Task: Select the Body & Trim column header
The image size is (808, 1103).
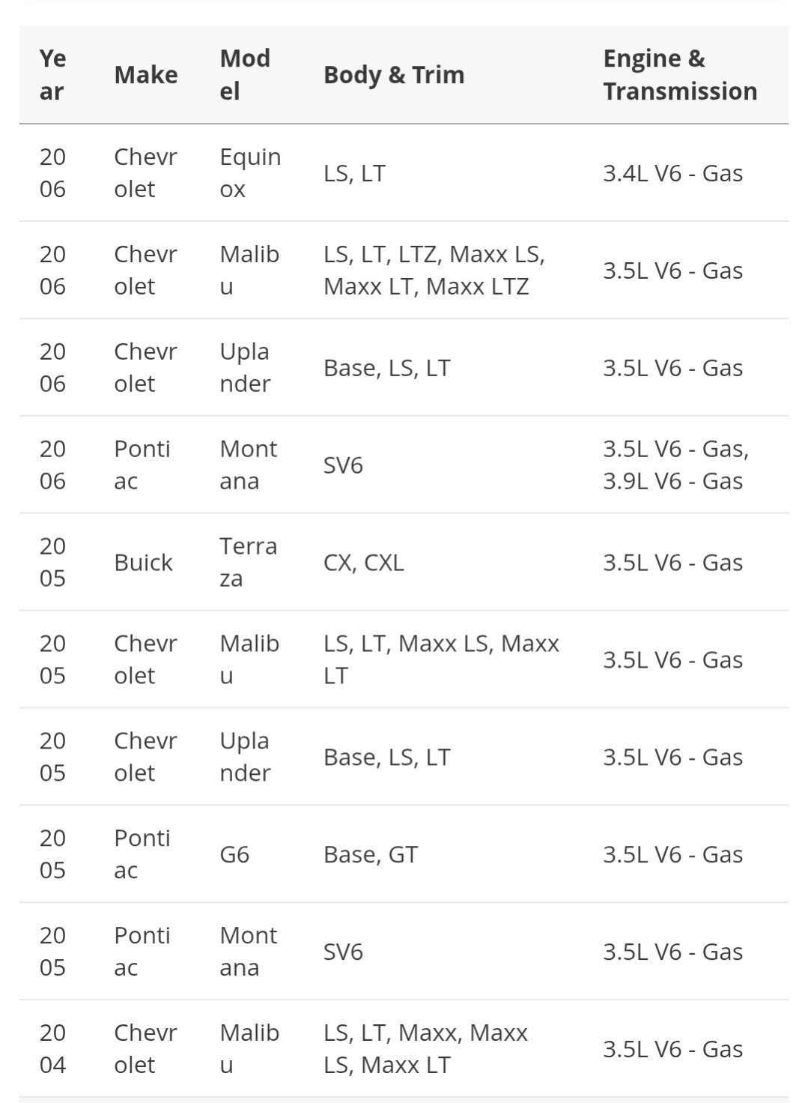Action: point(394,75)
